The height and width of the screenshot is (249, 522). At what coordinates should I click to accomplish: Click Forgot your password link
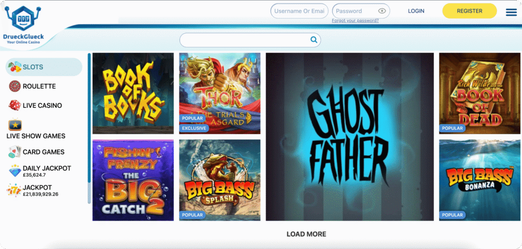(355, 20)
